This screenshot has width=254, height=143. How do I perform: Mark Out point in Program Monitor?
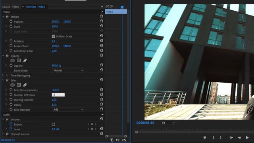221,137
